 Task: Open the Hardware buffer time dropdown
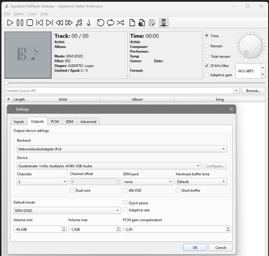[201, 182]
